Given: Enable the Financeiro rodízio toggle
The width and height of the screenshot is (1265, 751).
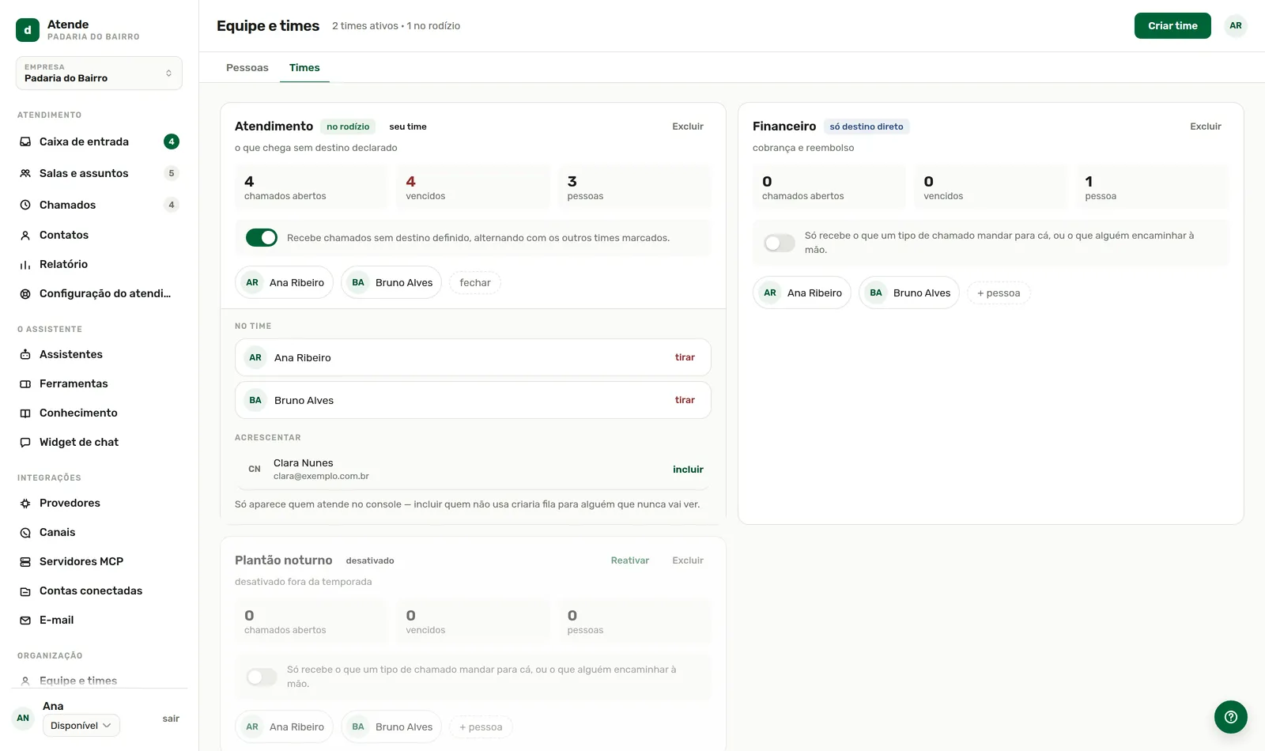Looking at the screenshot, I should click(x=780, y=243).
